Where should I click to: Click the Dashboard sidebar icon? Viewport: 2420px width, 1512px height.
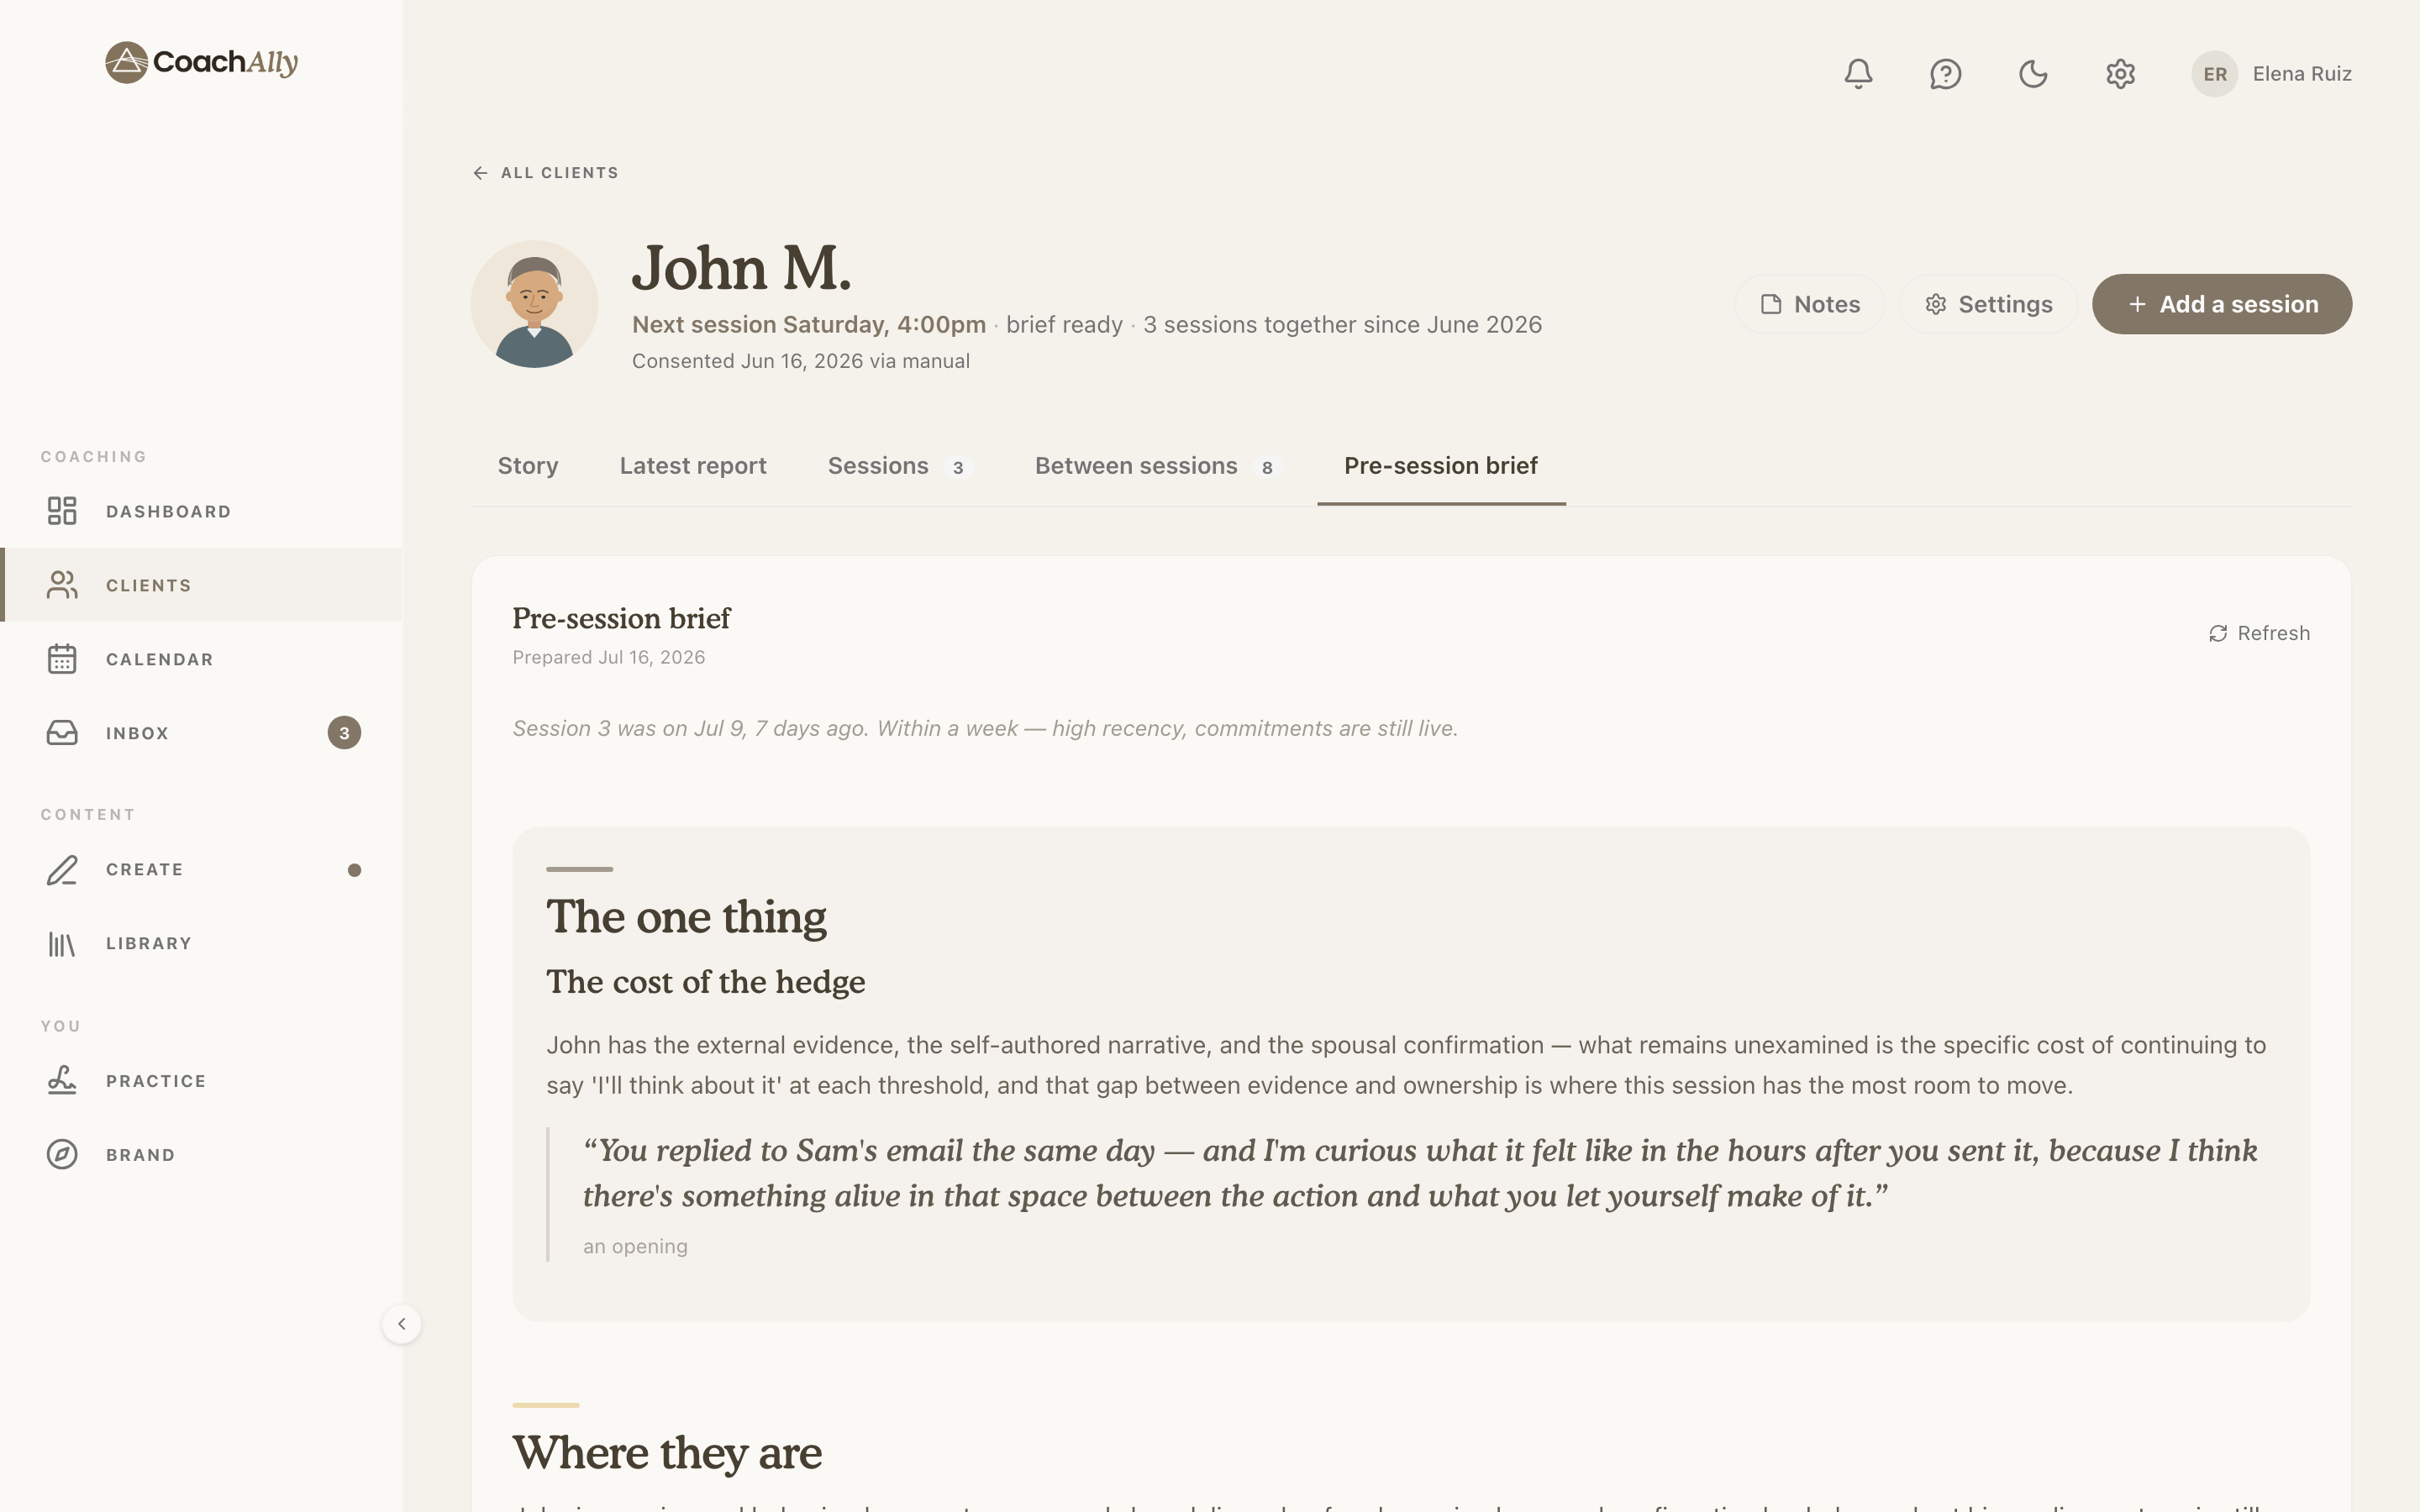(62, 511)
